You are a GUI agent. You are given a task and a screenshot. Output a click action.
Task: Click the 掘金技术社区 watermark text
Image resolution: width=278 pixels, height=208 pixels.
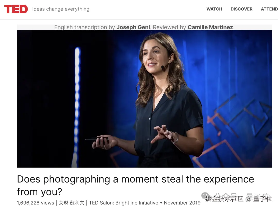pos(224,198)
